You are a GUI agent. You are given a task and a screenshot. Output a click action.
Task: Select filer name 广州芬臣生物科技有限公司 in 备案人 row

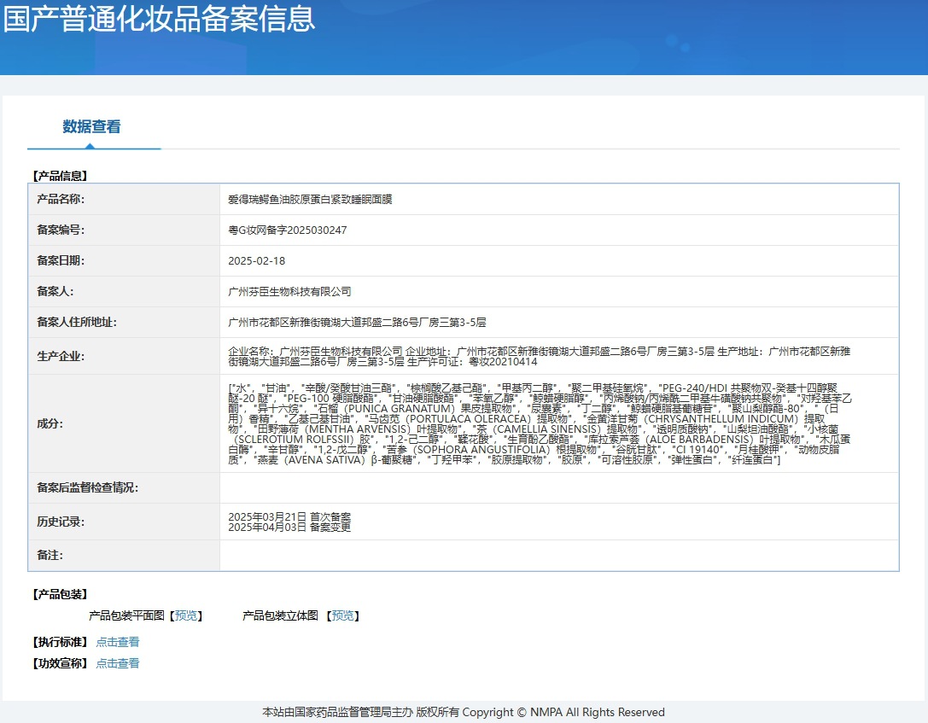(x=289, y=292)
